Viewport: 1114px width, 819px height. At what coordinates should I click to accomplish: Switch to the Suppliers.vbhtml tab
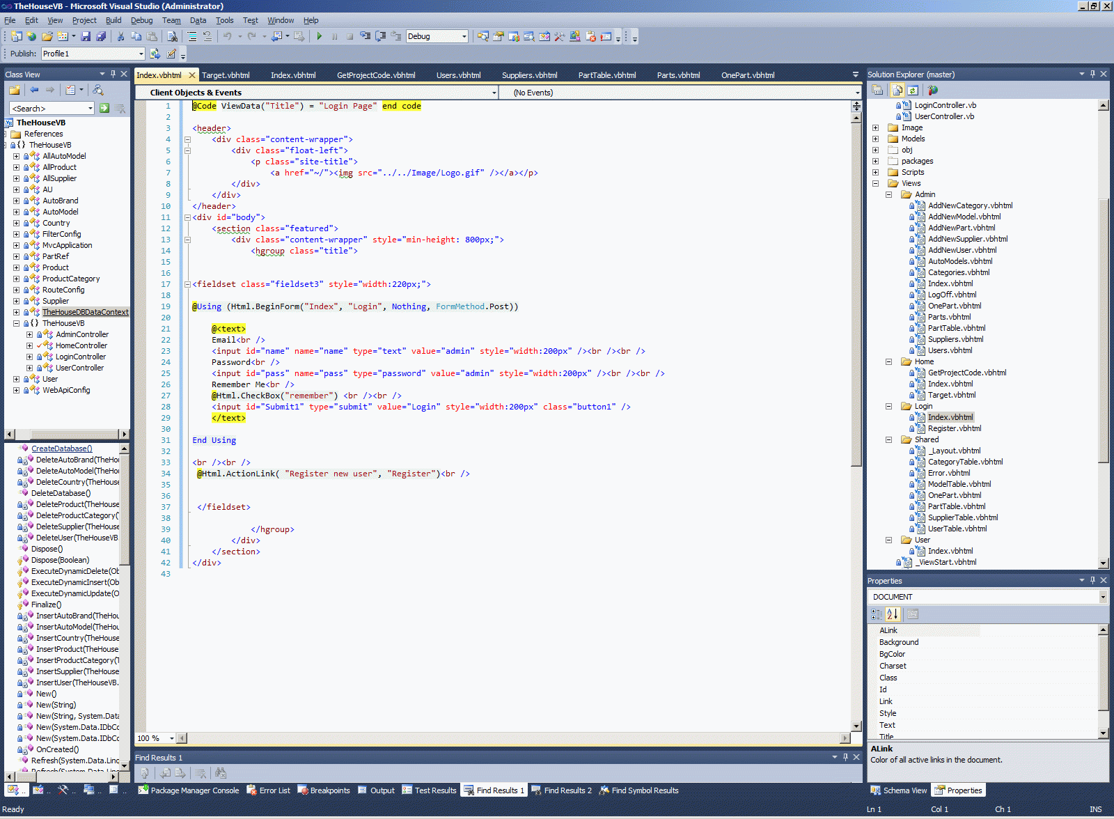529,75
